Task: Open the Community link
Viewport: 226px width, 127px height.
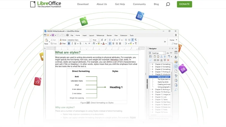Action: click(139, 4)
